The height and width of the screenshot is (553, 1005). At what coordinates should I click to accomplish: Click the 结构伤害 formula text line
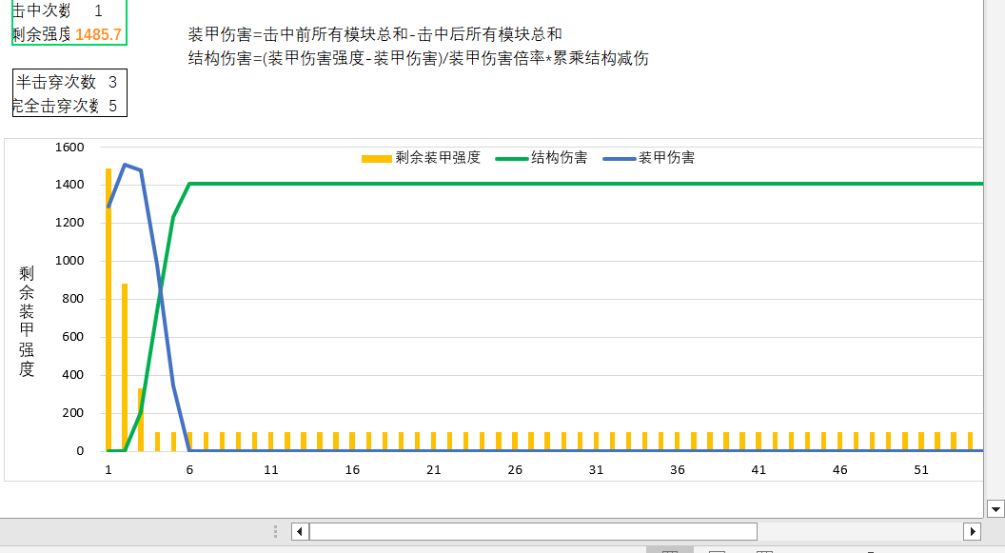(x=419, y=58)
